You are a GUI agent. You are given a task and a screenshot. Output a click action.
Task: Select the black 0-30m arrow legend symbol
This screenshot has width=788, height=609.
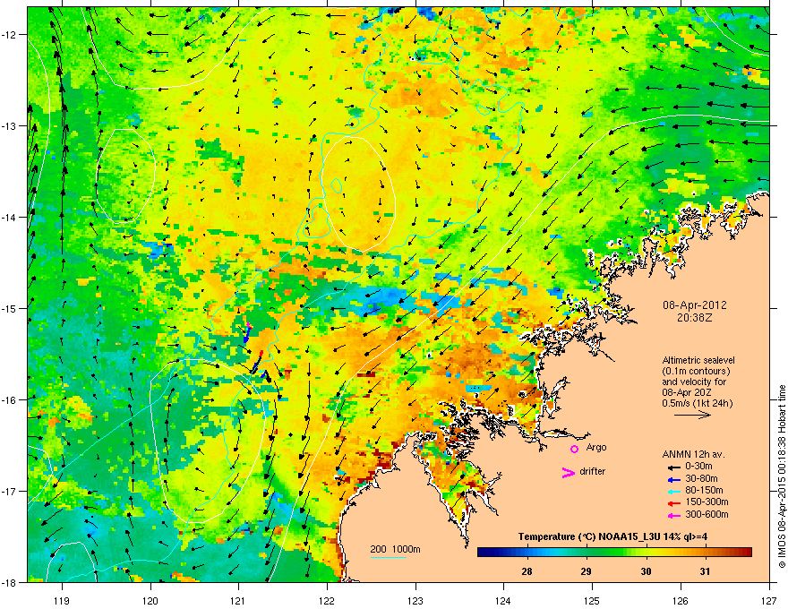coord(673,467)
